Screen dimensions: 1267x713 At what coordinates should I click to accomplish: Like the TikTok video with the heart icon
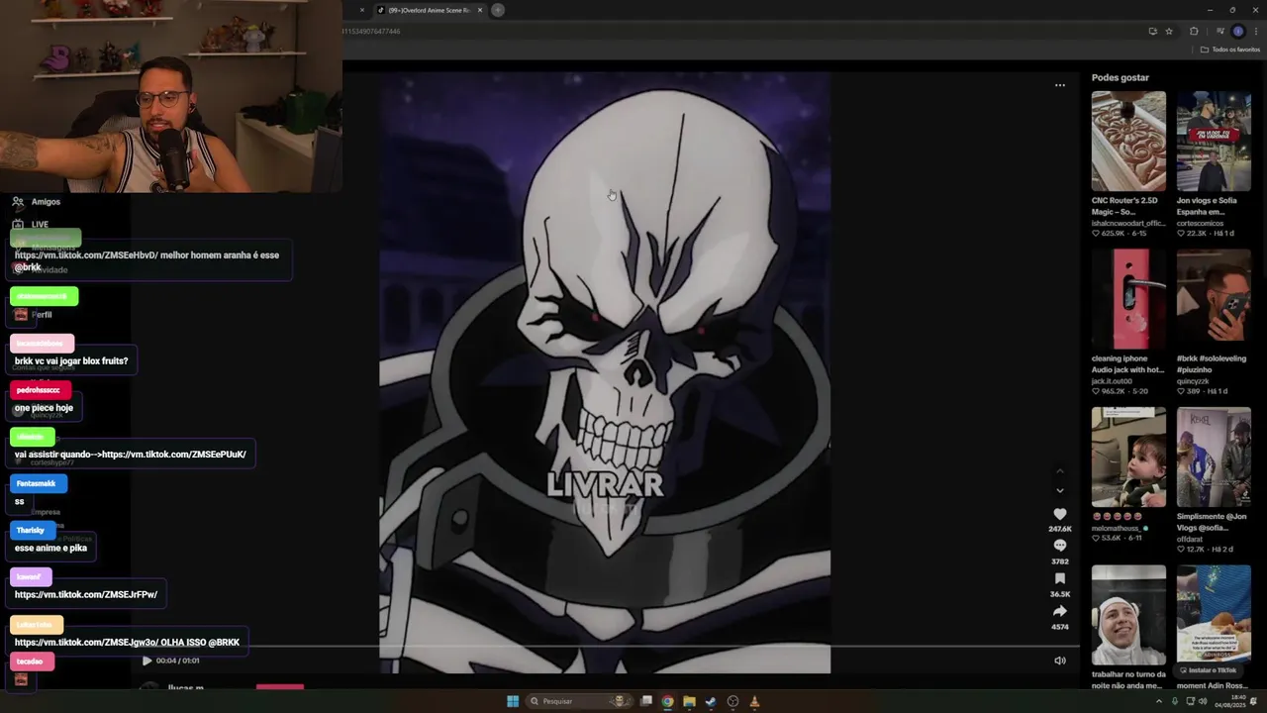(x=1059, y=514)
